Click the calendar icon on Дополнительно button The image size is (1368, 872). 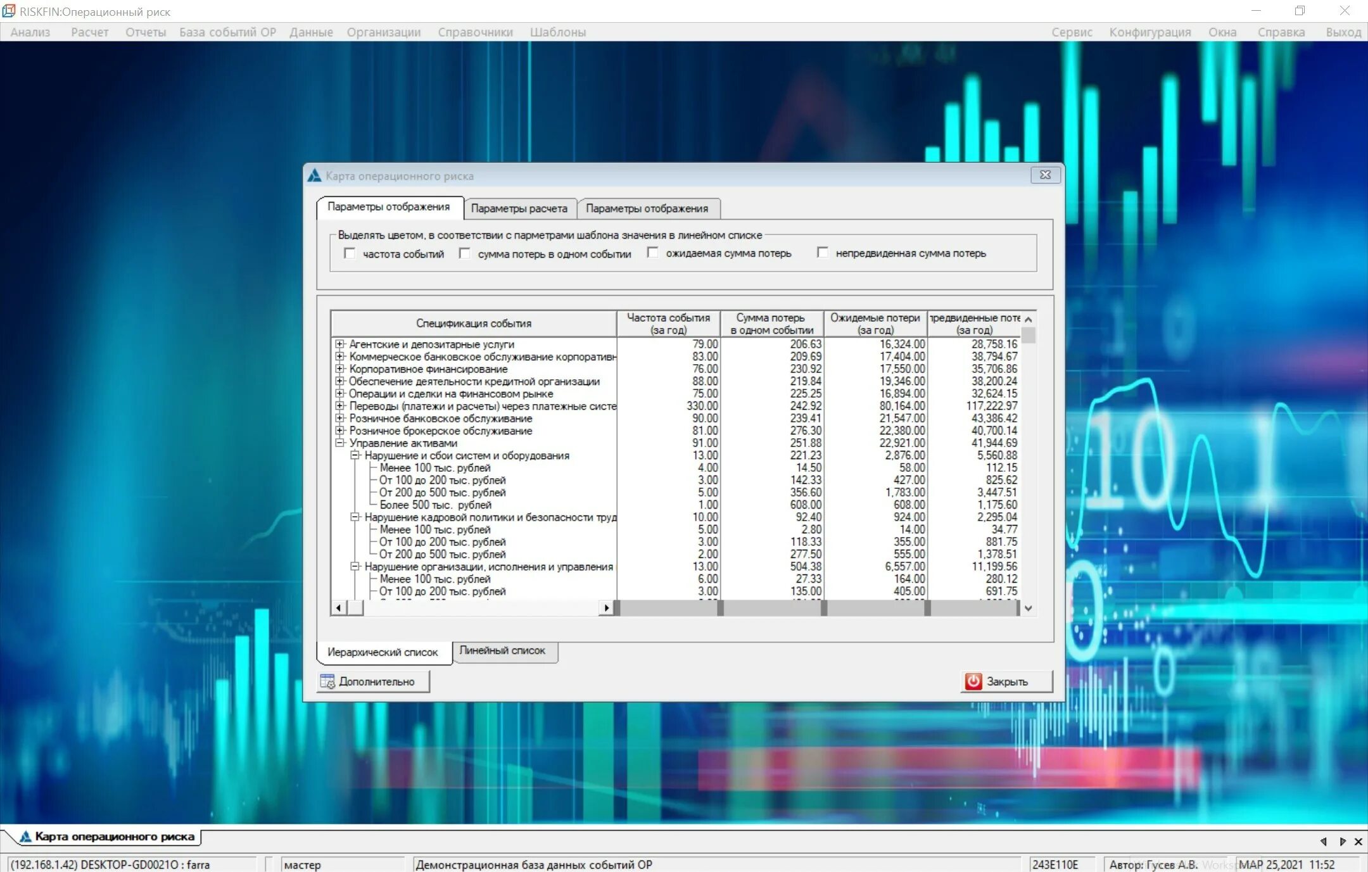tap(327, 681)
